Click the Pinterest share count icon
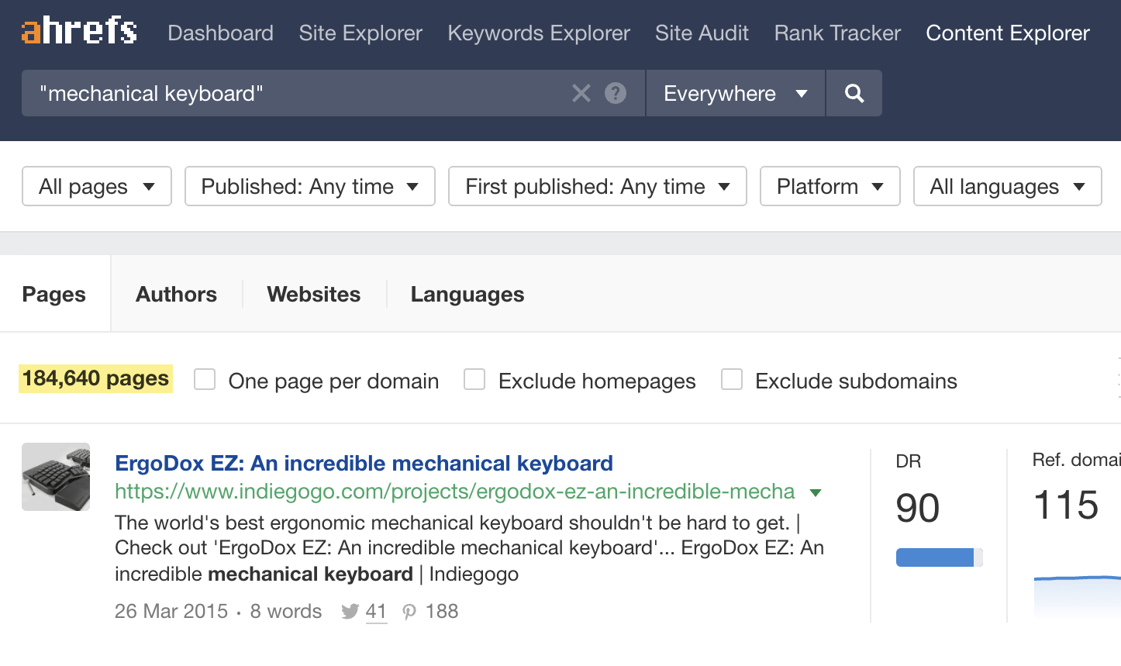This screenshot has width=1121, height=666. click(x=409, y=612)
